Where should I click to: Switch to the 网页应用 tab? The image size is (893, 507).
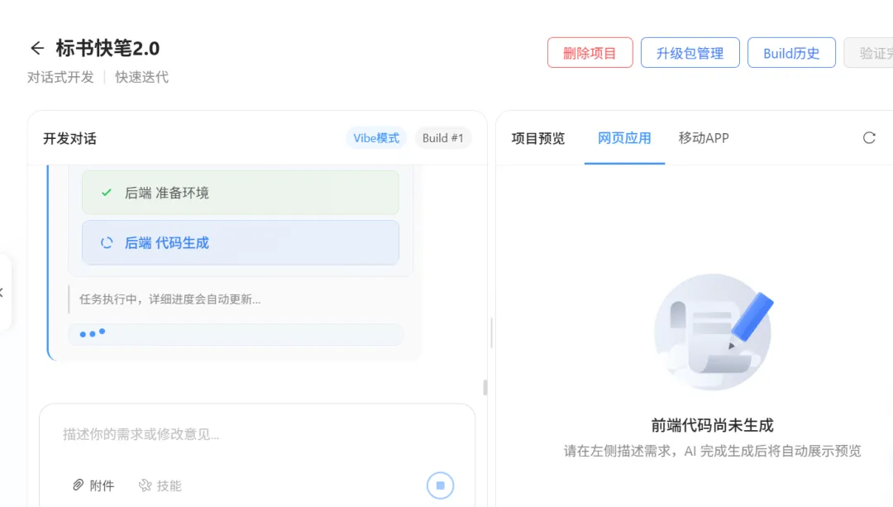click(624, 138)
